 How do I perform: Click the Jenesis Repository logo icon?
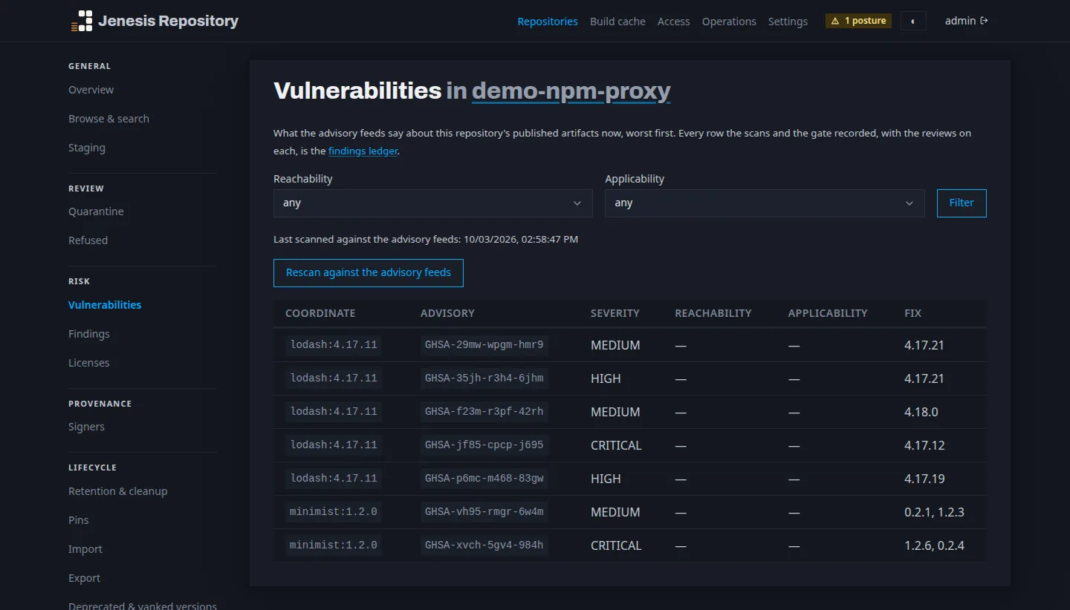(82, 21)
